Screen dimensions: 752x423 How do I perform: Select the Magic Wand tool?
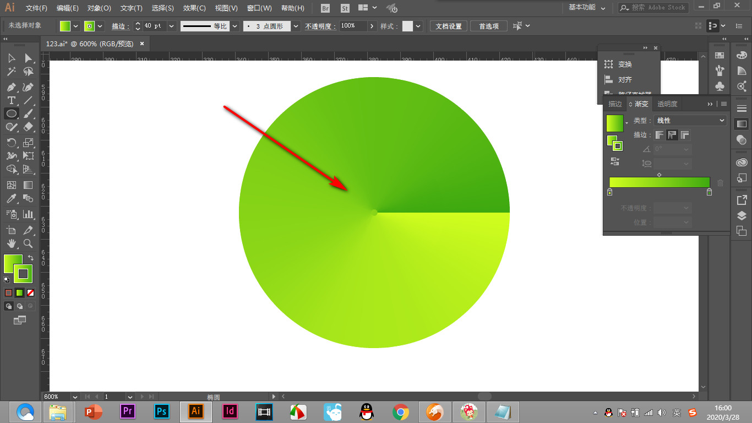click(11, 72)
